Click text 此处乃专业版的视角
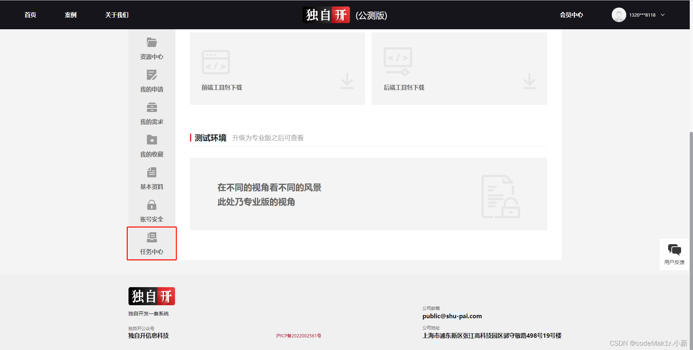693x350 pixels. (256, 202)
